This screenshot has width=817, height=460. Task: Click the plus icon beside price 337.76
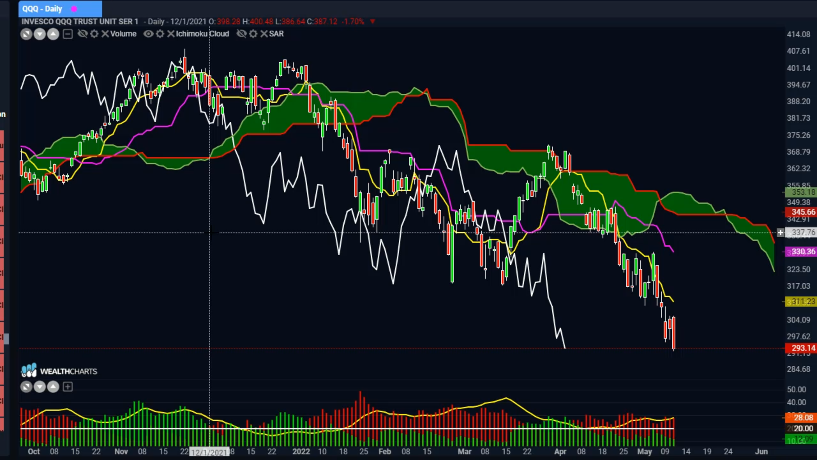click(780, 233)
